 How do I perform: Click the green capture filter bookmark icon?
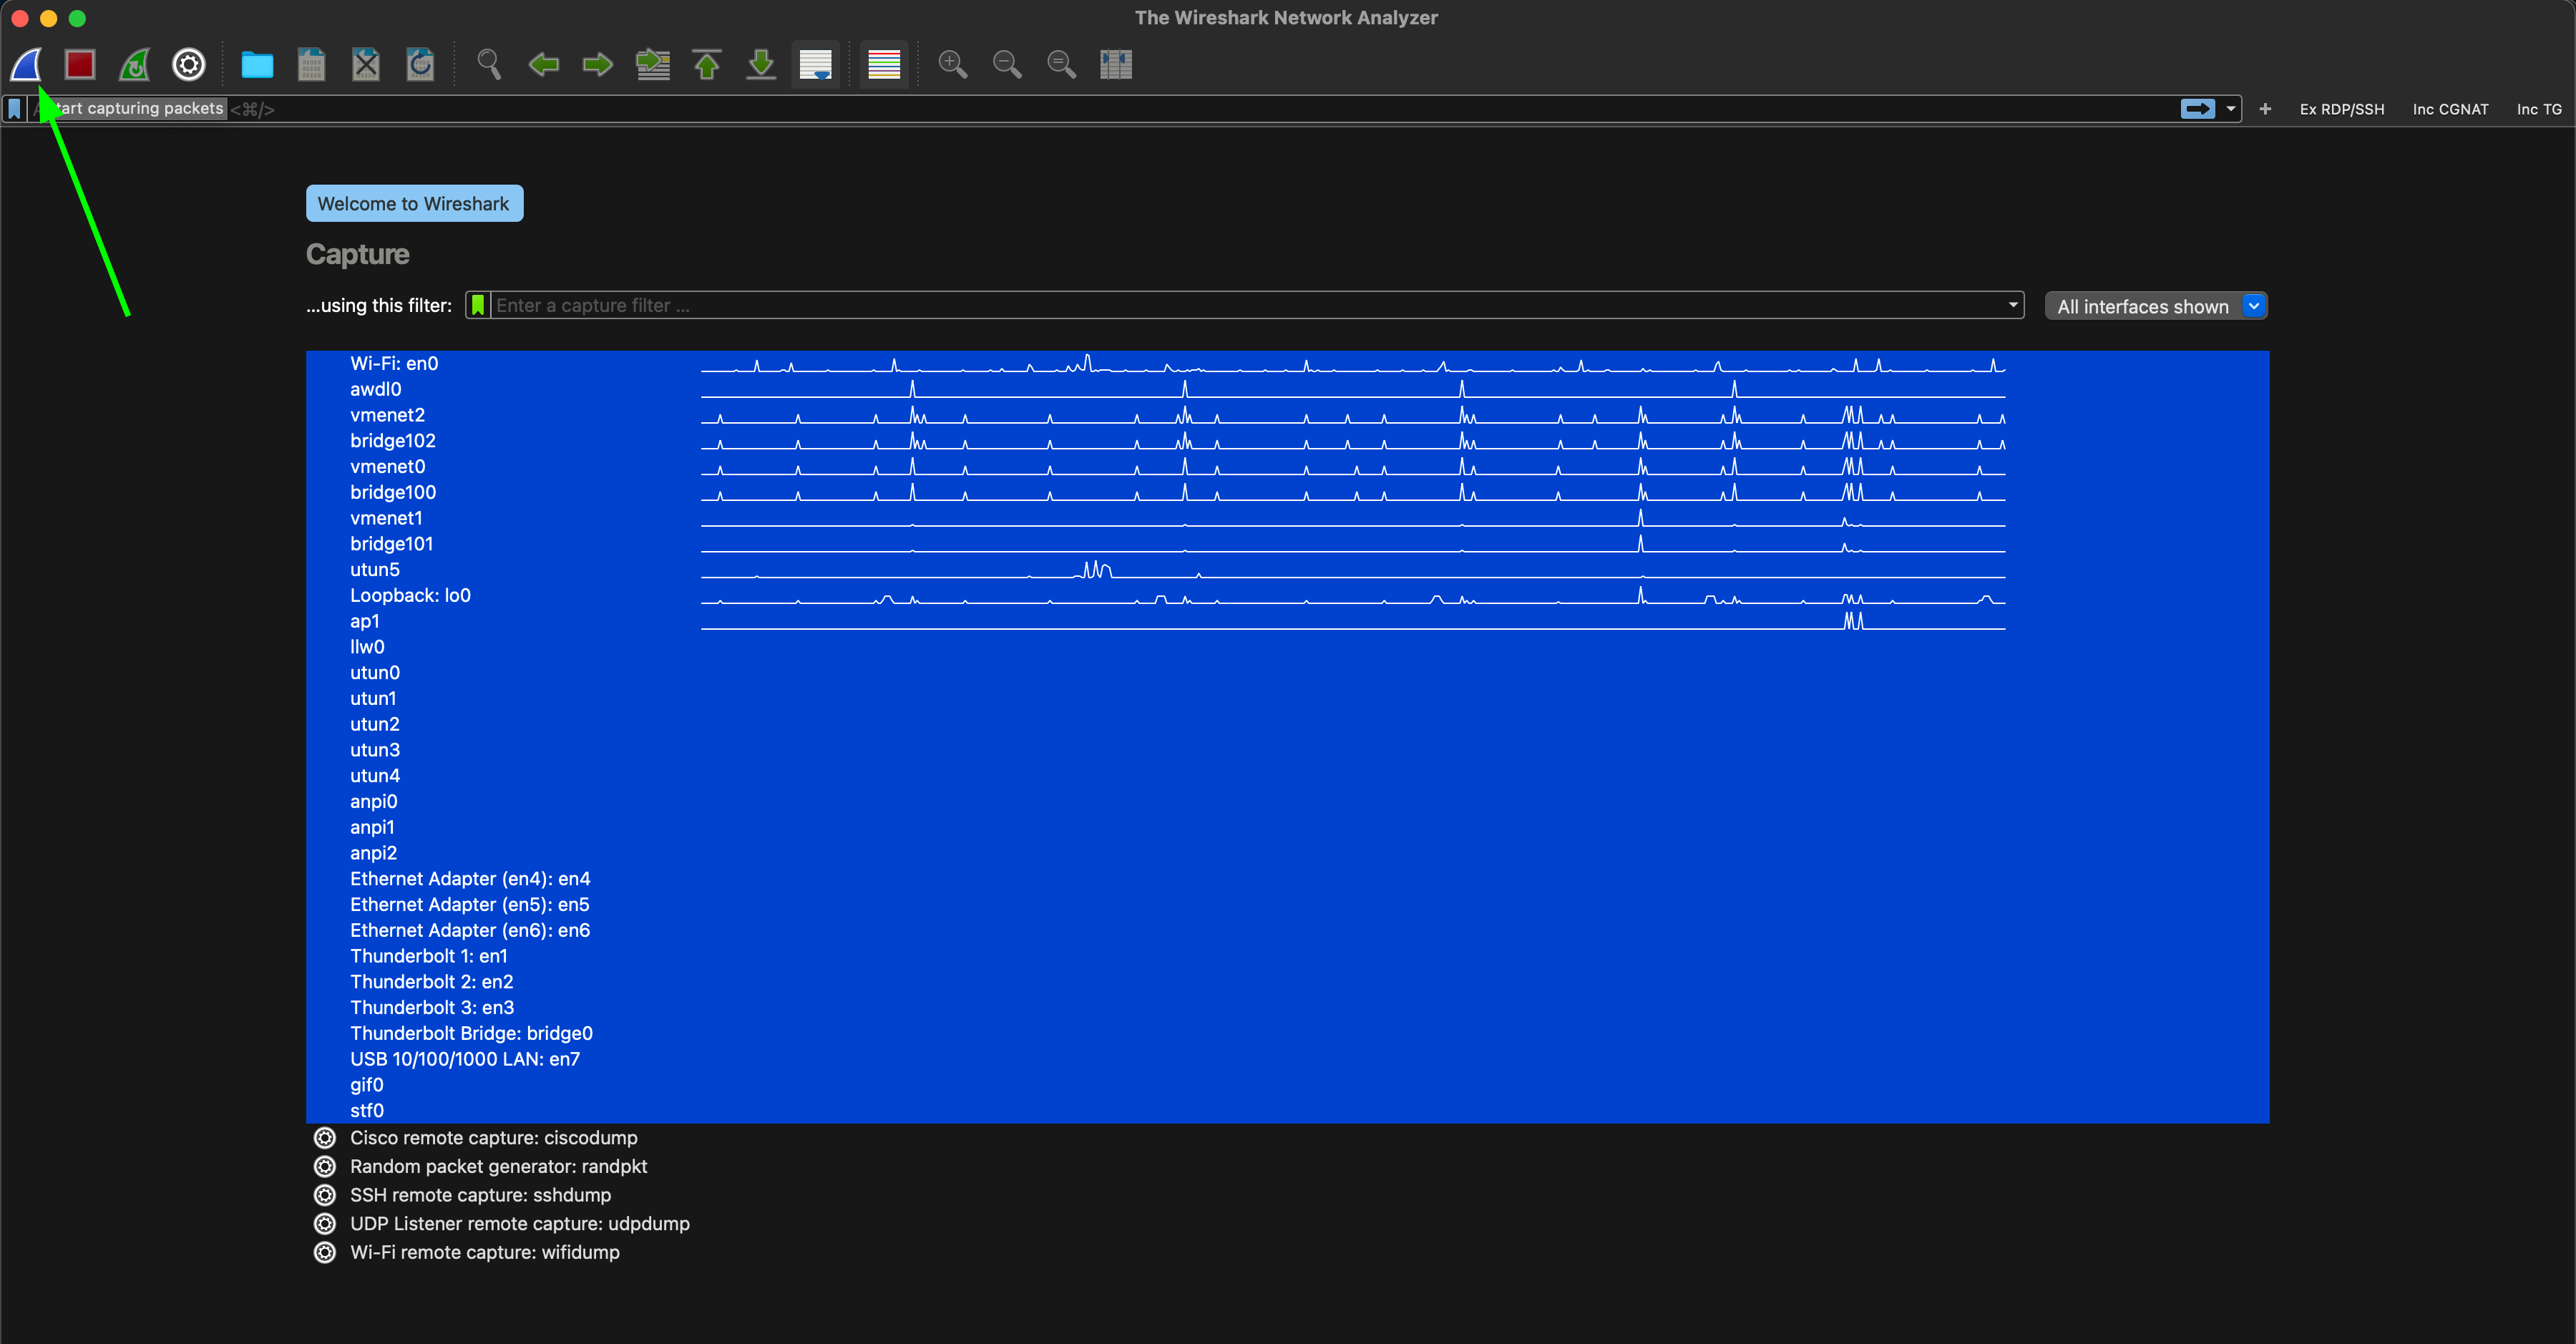[478, 305]
